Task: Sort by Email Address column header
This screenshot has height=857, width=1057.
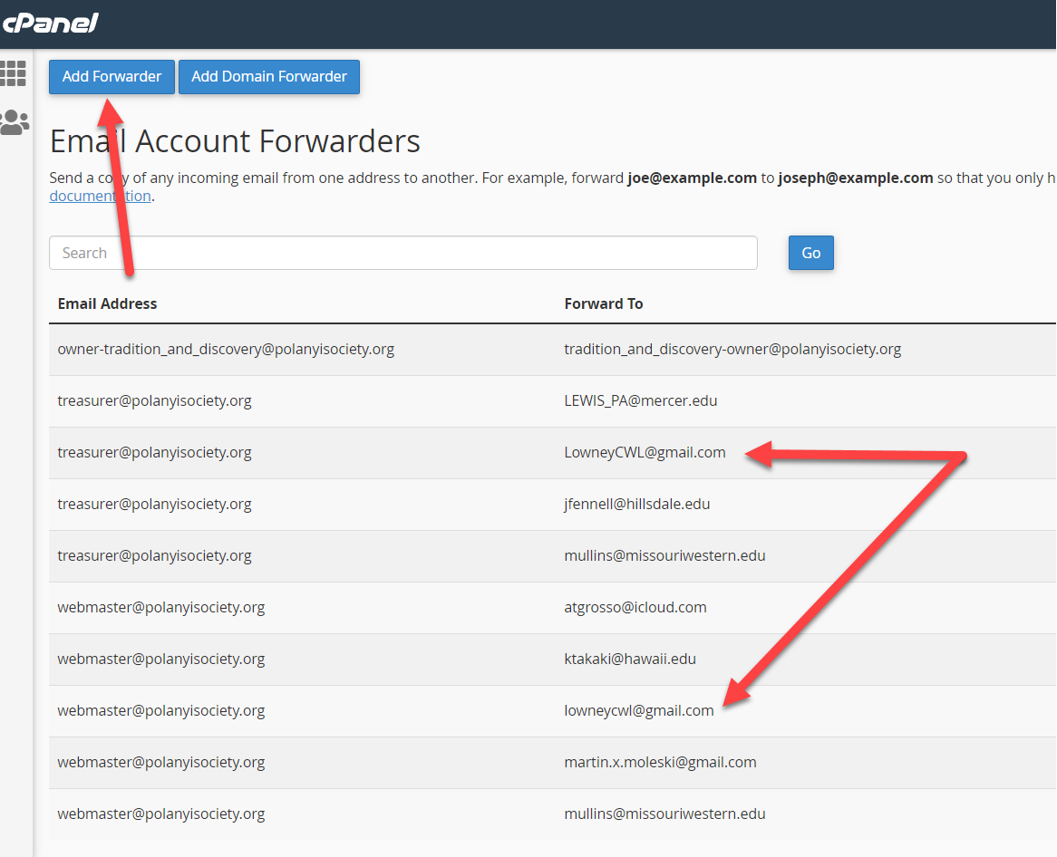Action: click(107, 303)
